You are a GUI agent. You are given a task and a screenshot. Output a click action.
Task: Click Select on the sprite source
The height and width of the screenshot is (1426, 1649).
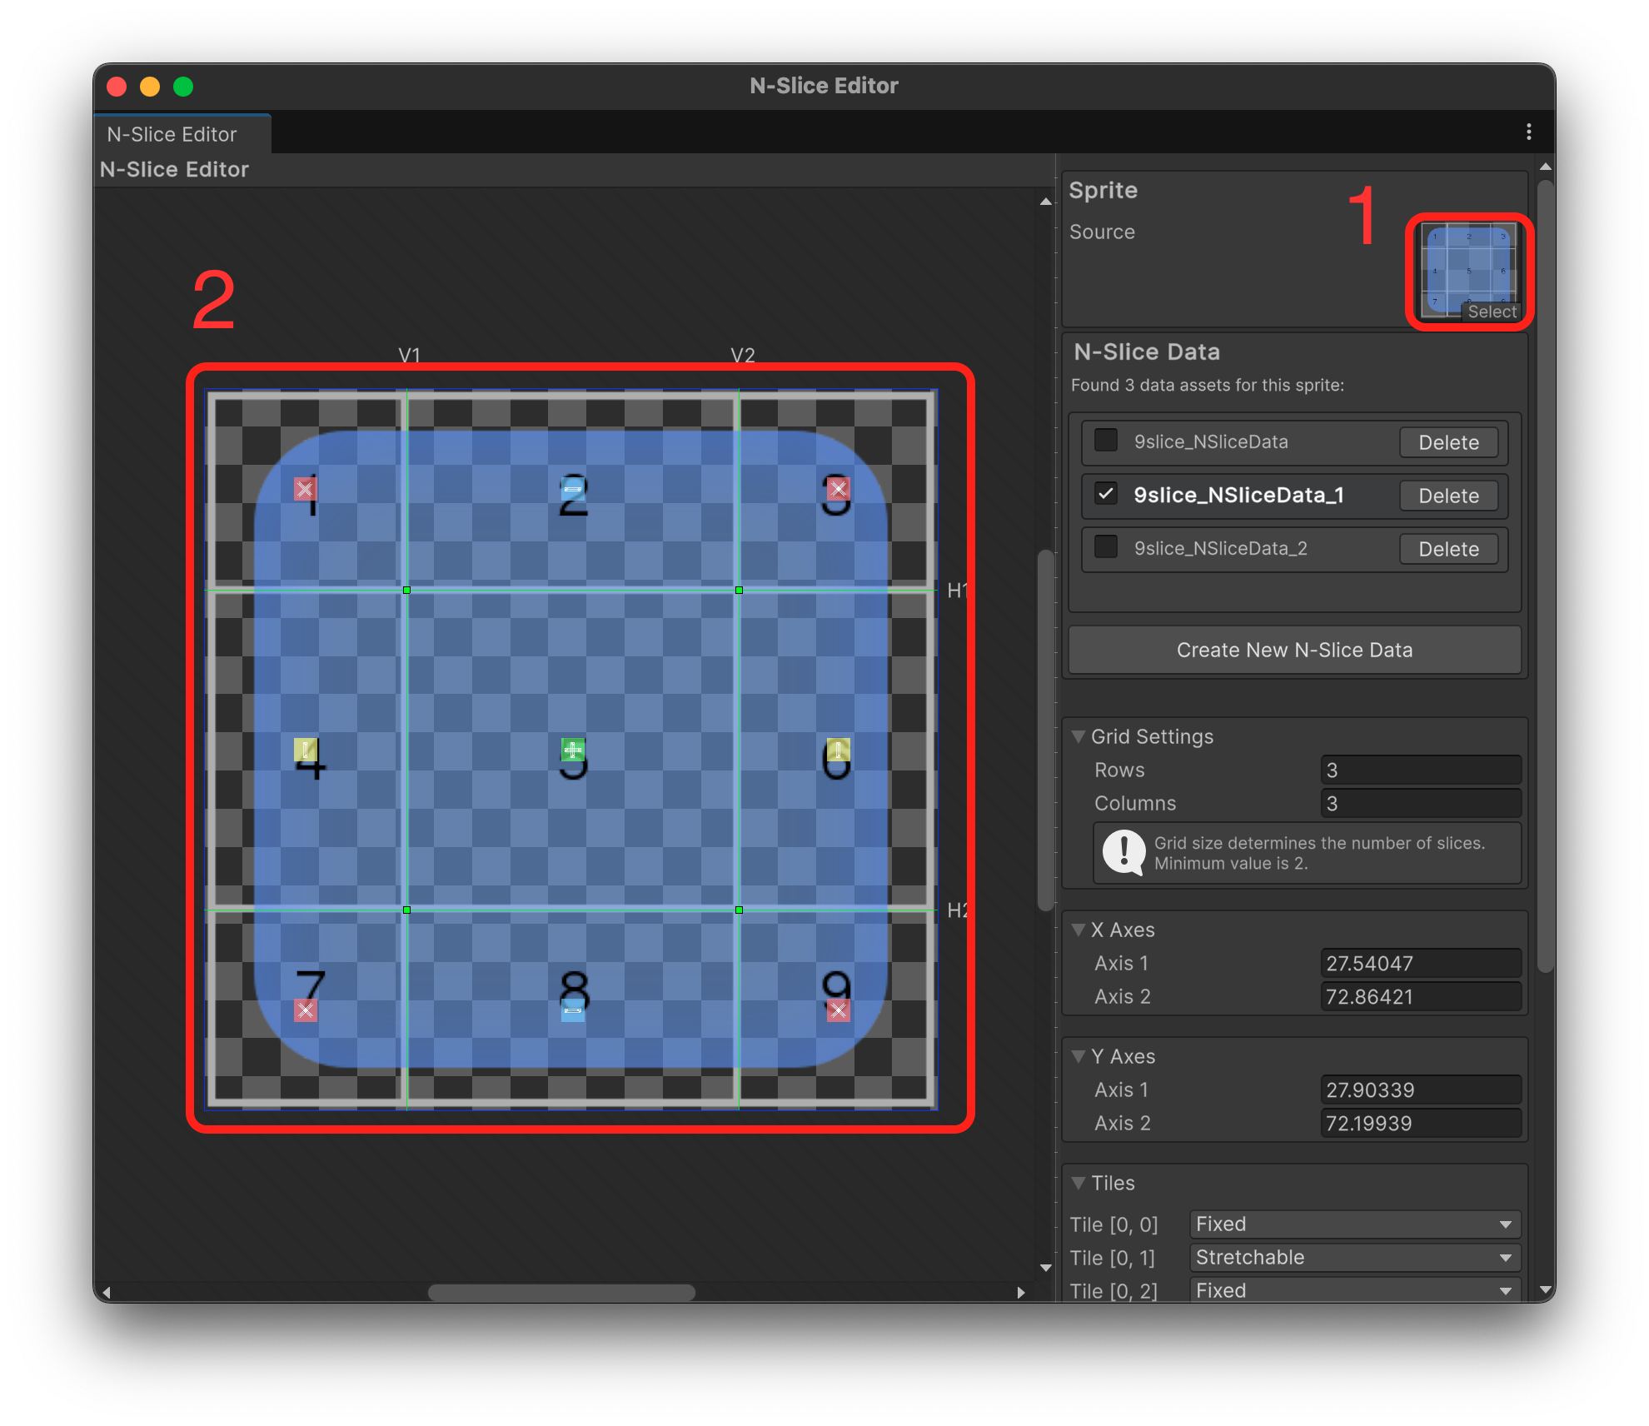coord(1492,312)
